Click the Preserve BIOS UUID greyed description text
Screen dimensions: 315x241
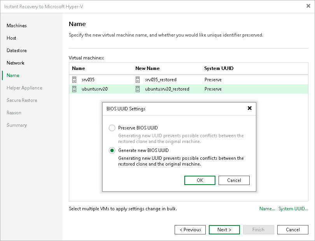point(181,138)
